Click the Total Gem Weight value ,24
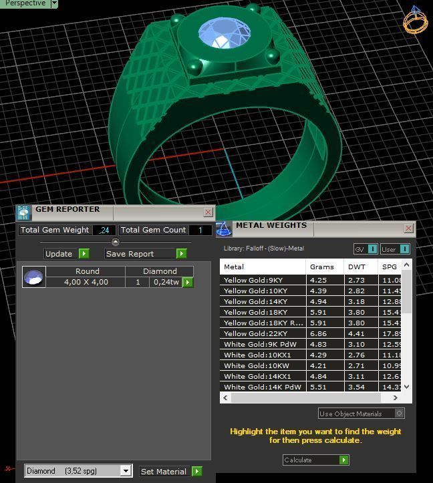Viewport: 433px width, 483px height. (x=104, y=230)
